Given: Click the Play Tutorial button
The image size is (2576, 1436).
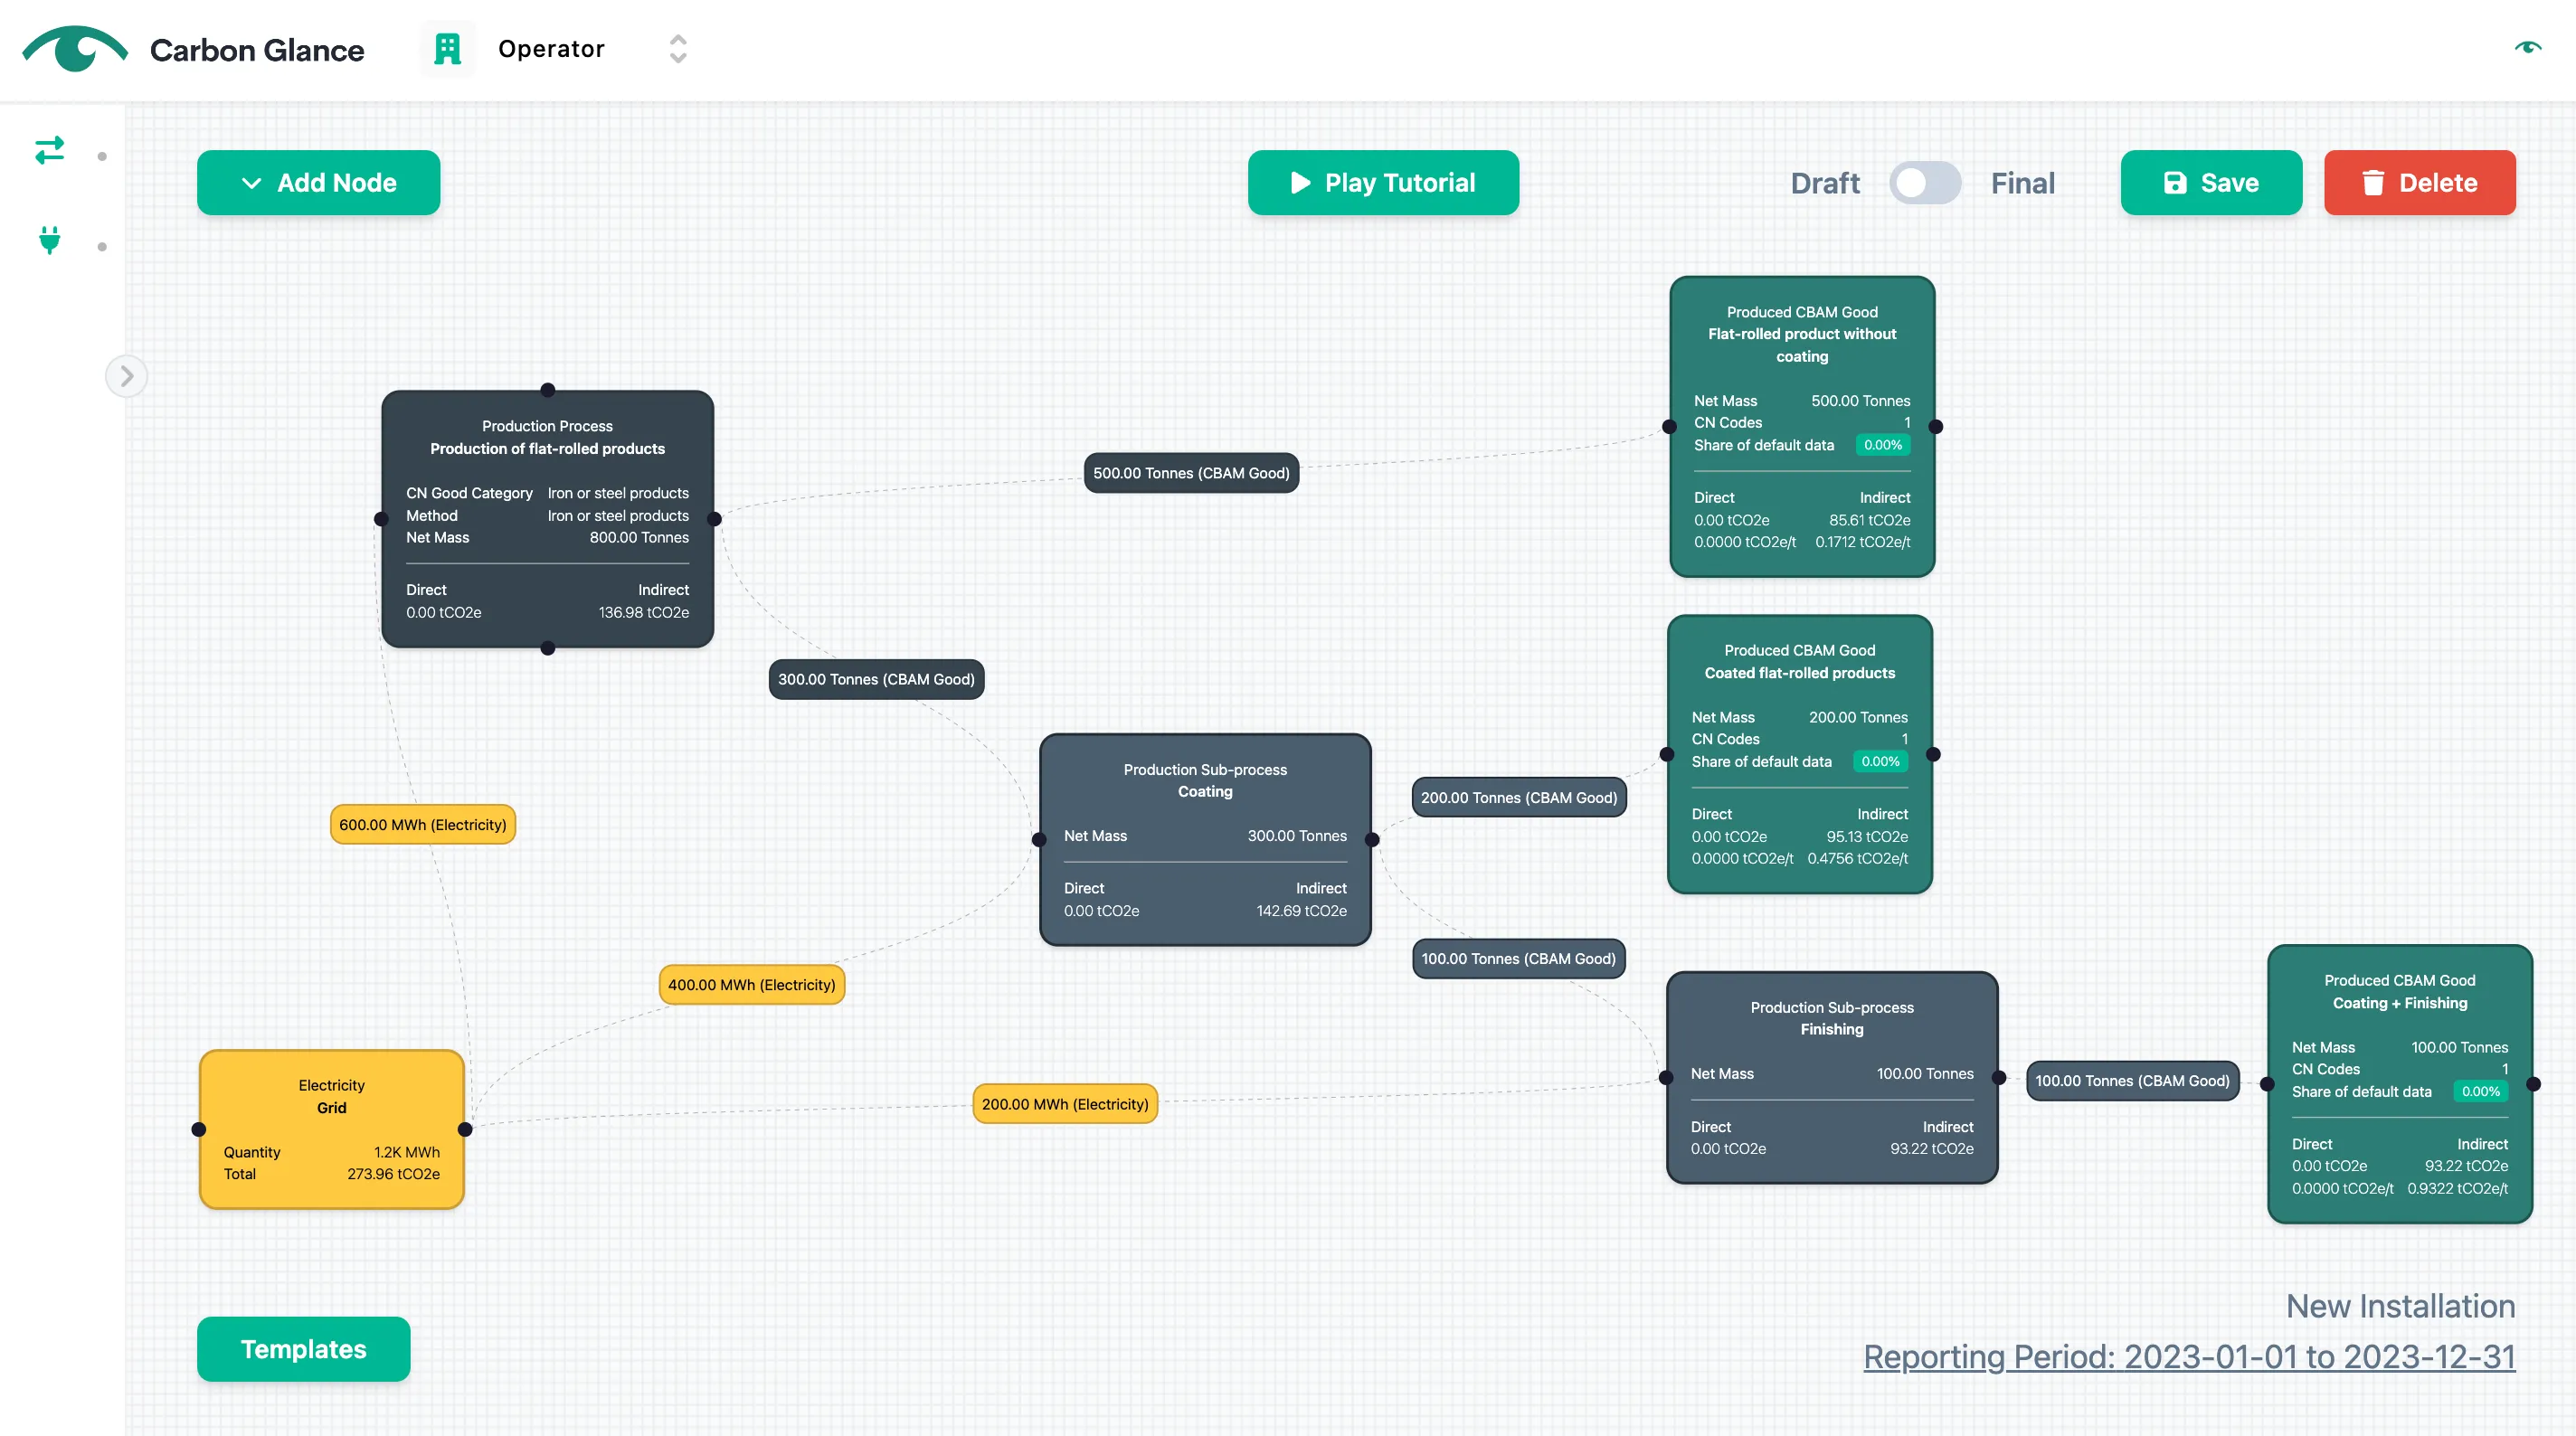Looking at the screenshot, I should pyautogui.click(x=1383, y=183).
